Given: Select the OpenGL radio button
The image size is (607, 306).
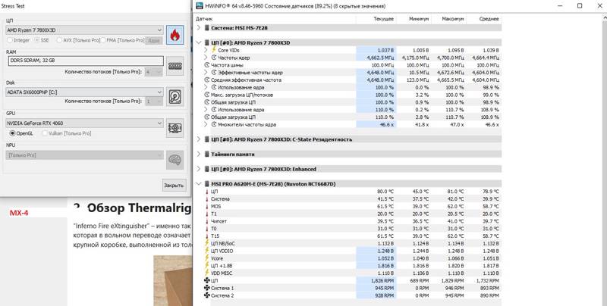Looking at the screenshot, I should click(12, 133).
